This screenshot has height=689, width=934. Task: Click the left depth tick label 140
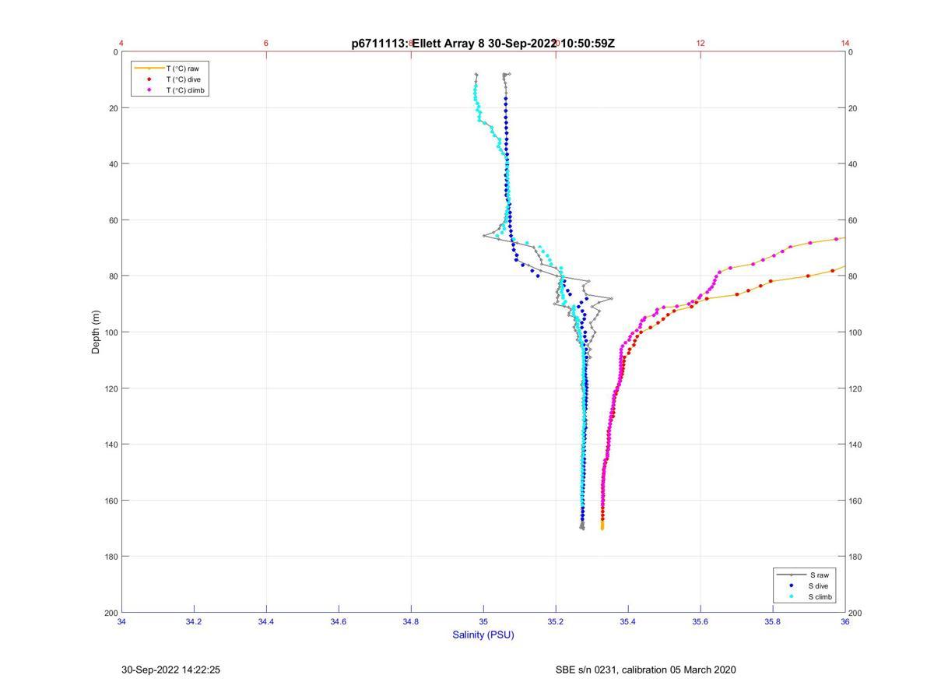pyautogui.click(x=111, y=445)
